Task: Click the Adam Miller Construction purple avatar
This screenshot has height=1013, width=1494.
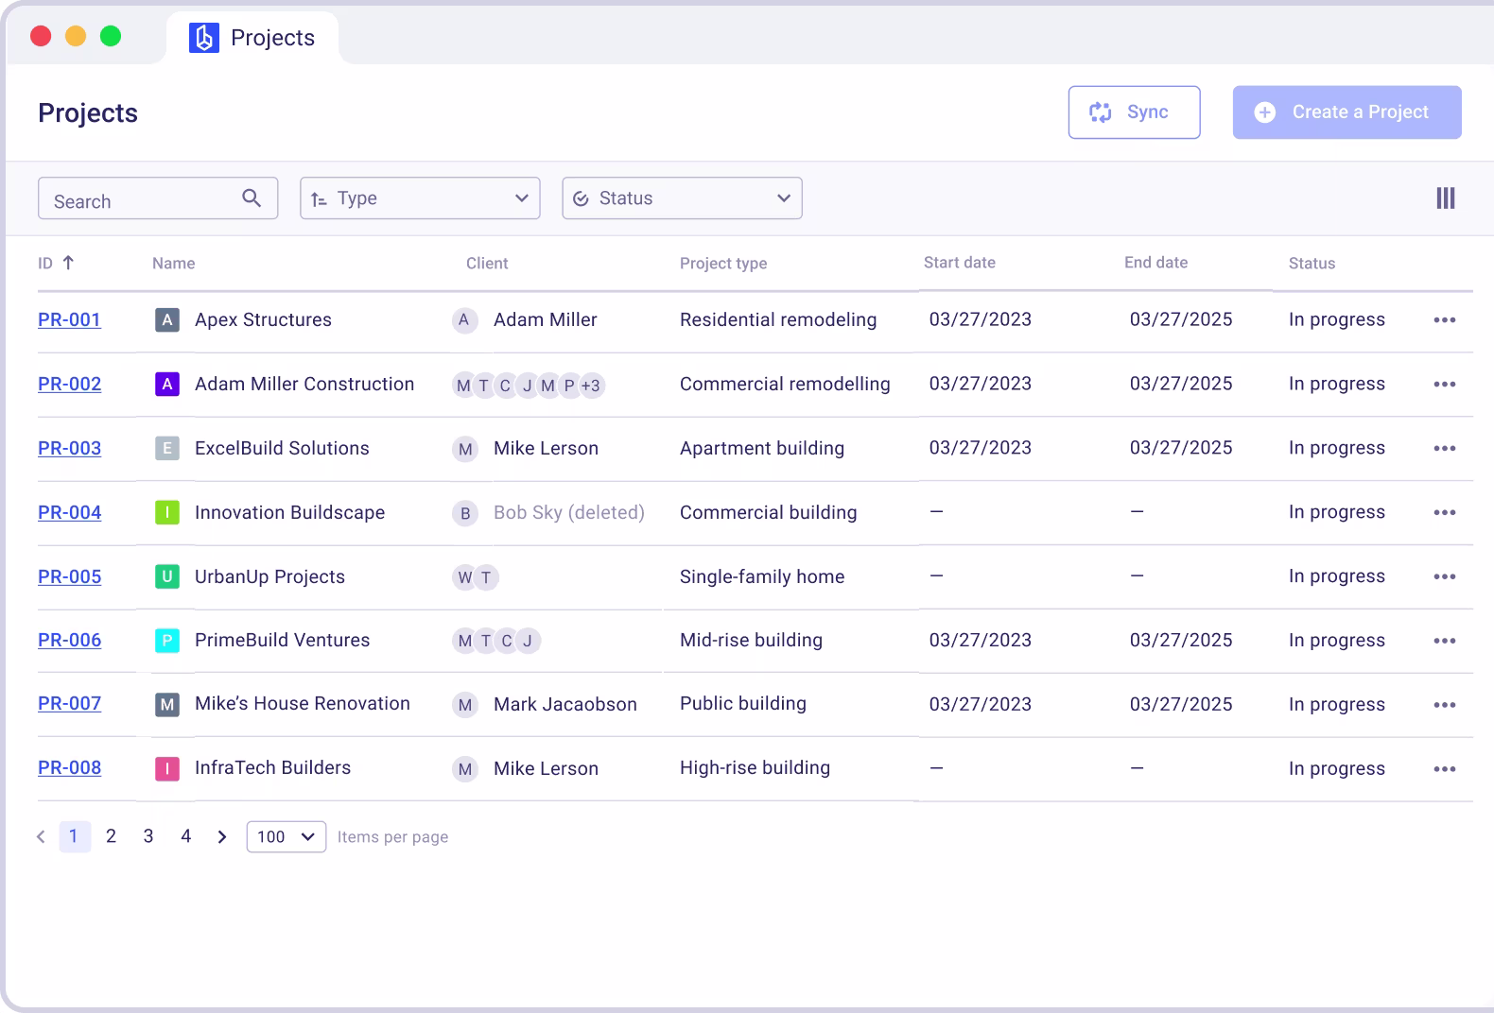Action: pyautogui.click(x=167, y=384)
